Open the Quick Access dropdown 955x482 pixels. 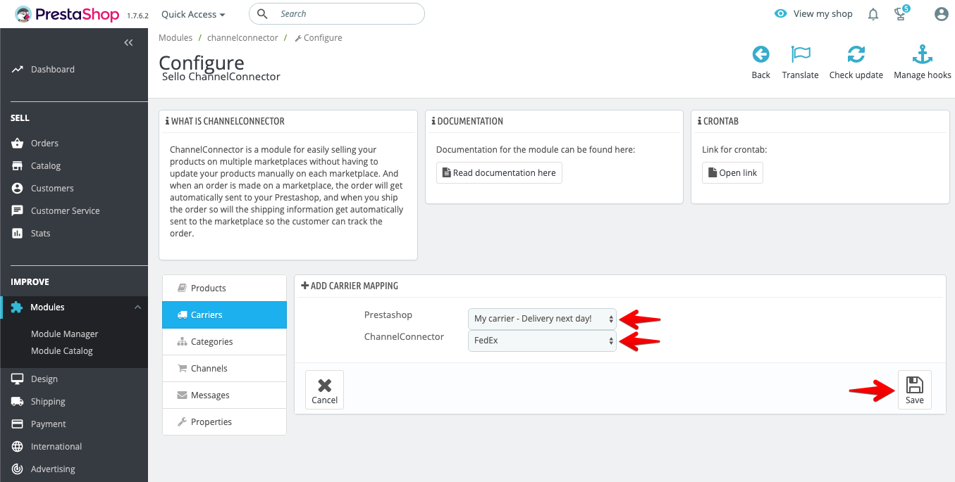(193, 14)
